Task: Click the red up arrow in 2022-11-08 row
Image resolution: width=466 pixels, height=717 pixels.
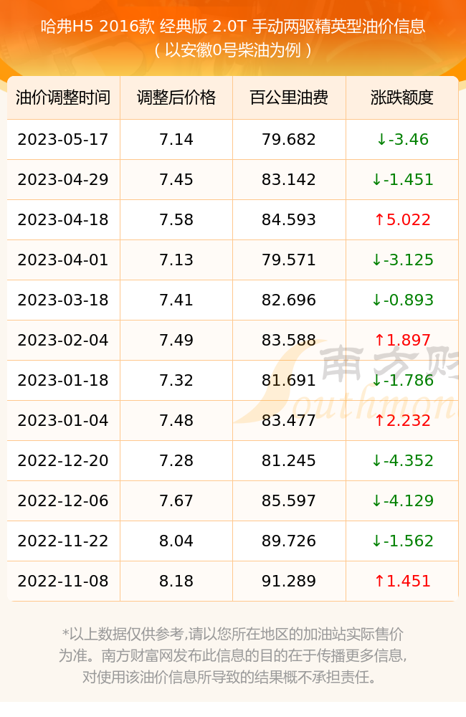Action: click(x=379, y=581)
